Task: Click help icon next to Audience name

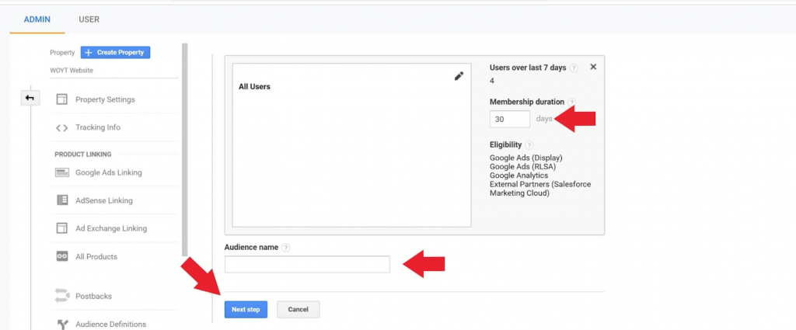Action: tap(286, 248)
